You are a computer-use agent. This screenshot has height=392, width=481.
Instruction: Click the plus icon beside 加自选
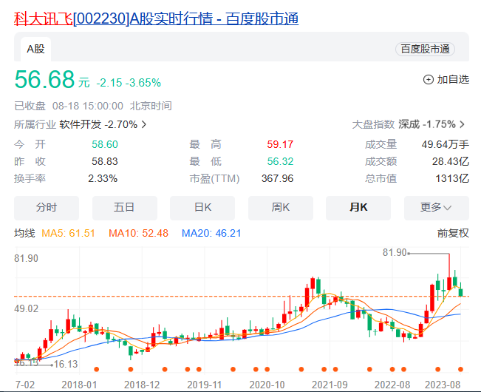click(x=429, y=80)
